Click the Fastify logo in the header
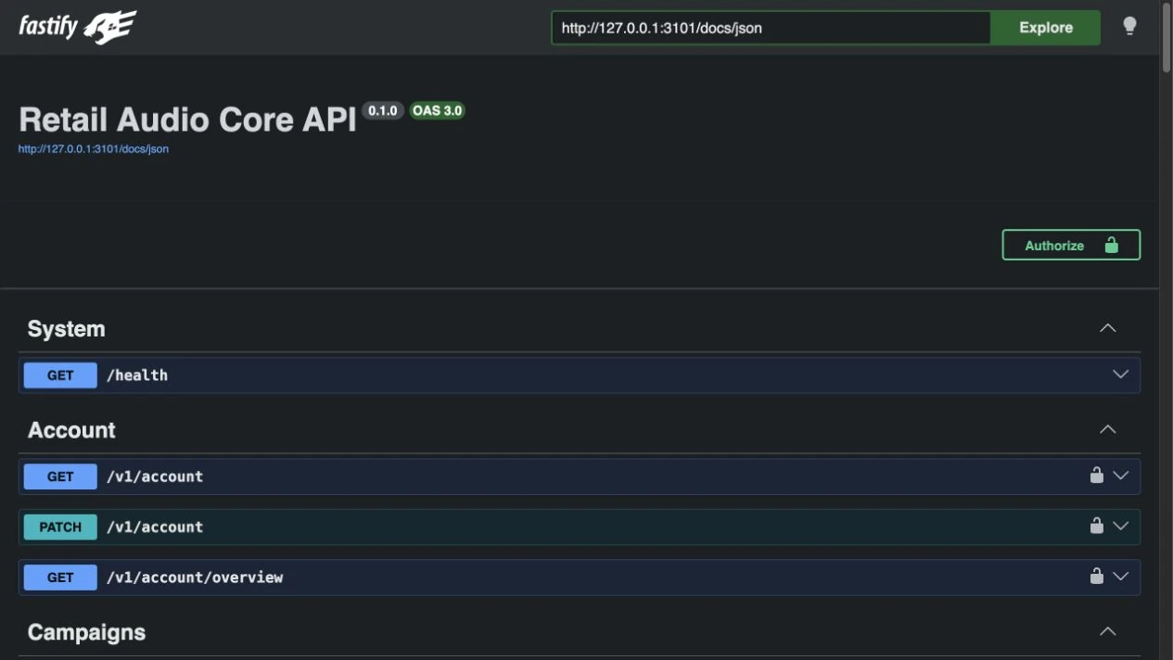Viewport: 1173px width, 660px height. [x=78, y=27]
